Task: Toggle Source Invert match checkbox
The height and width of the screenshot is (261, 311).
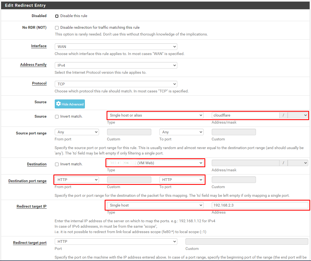Action: [x=57, y=117]
